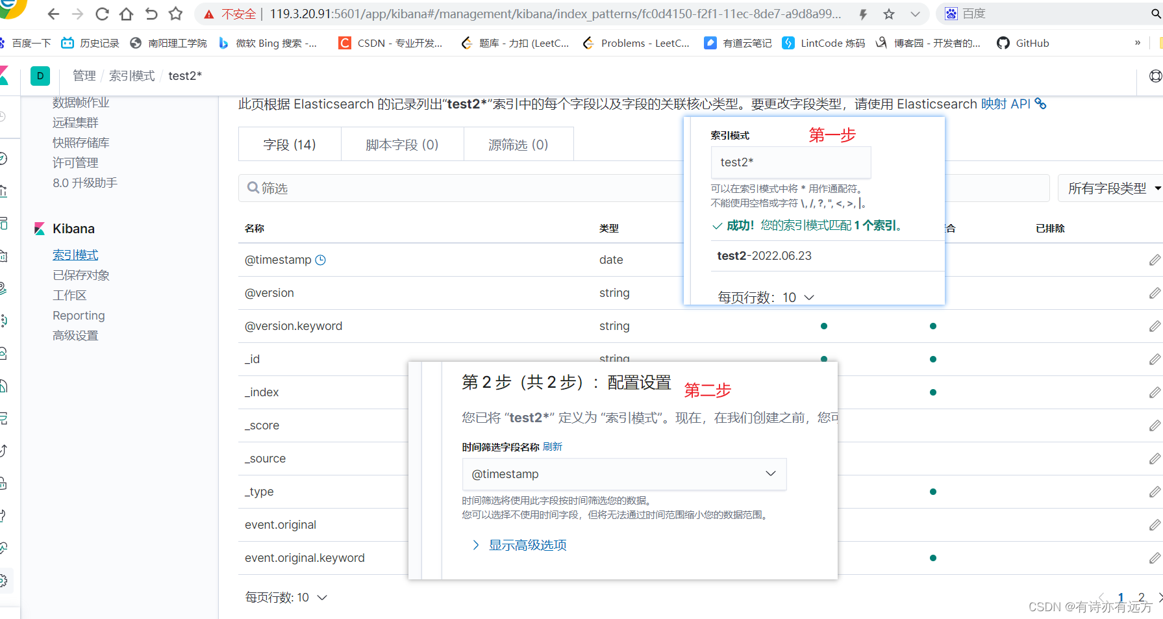Switch to 源筛选 (0) tab
Viewport: 1163px width, 619px height.
[x=518, y=144]
